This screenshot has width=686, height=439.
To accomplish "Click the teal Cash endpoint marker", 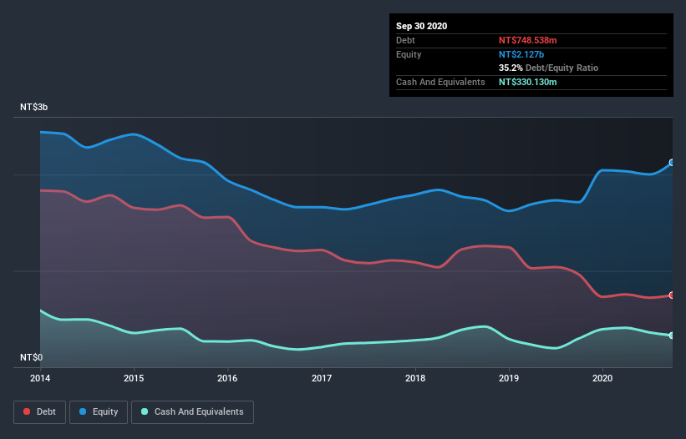I will pos(672,336).
